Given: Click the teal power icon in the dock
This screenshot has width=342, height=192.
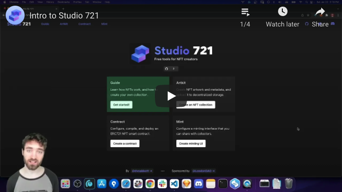Looking at the screenshot, I should pyautogui.click(x=90, y=184).
